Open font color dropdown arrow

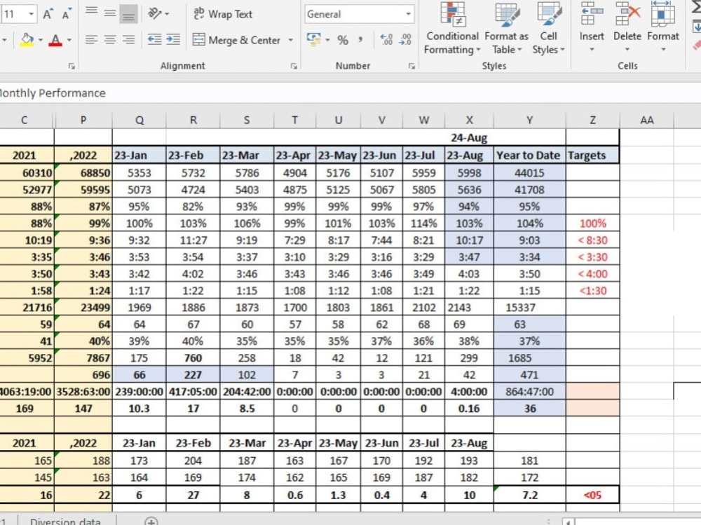[69, 40]
